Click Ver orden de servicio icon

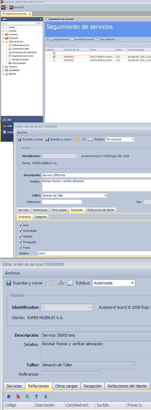point(72,39)
